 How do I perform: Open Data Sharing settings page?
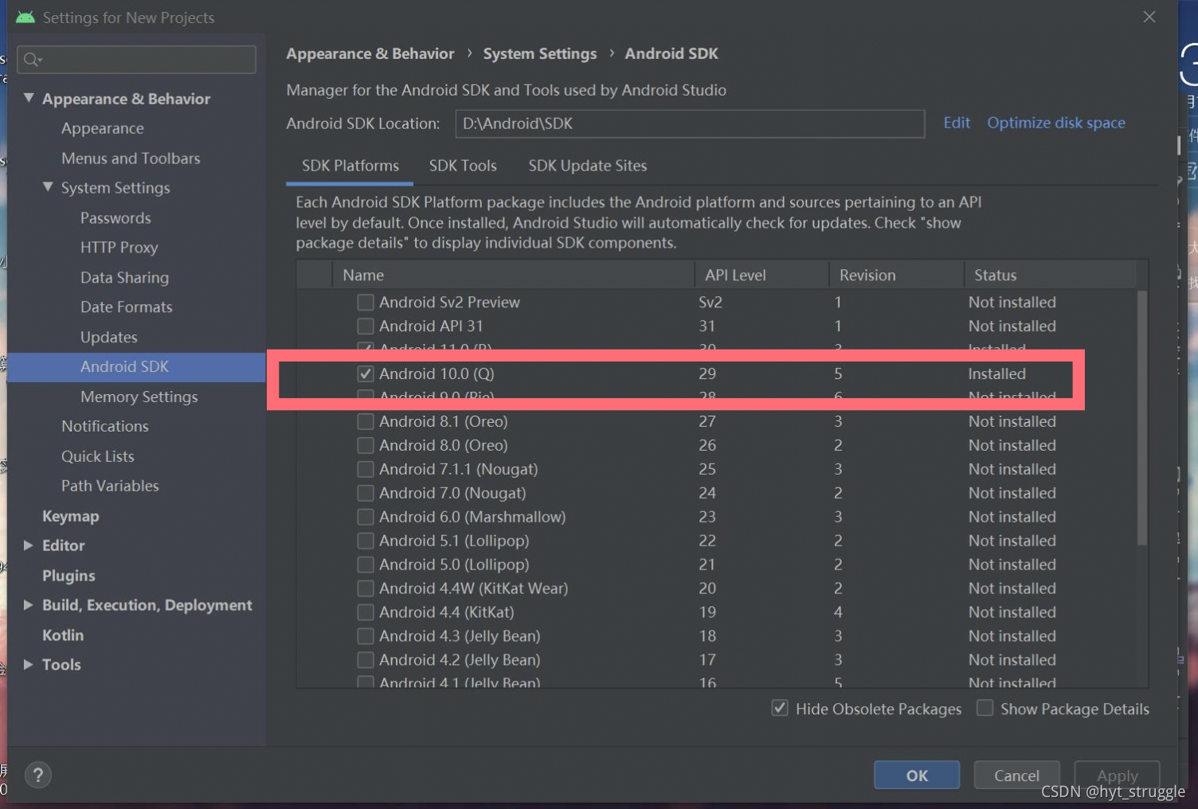[124, 277]
